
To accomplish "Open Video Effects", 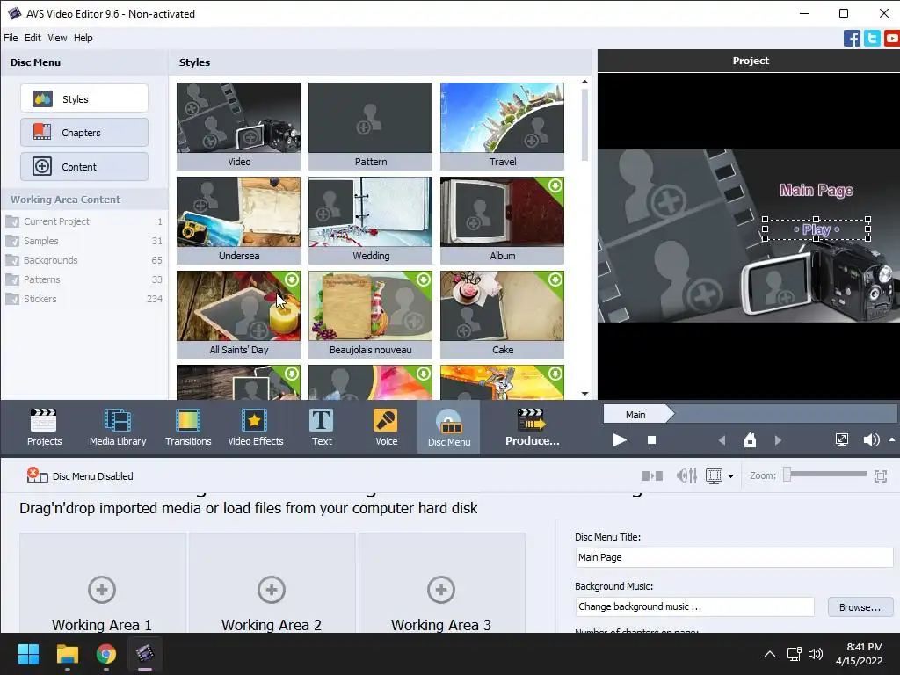I will [256, 427].
